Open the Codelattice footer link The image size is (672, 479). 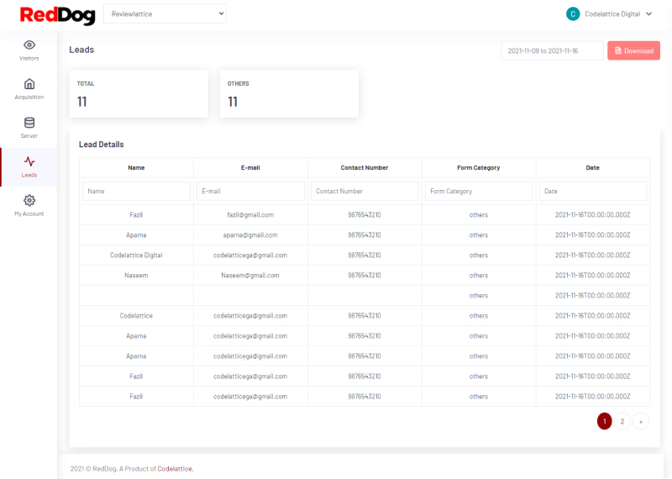tap(175, 469)
